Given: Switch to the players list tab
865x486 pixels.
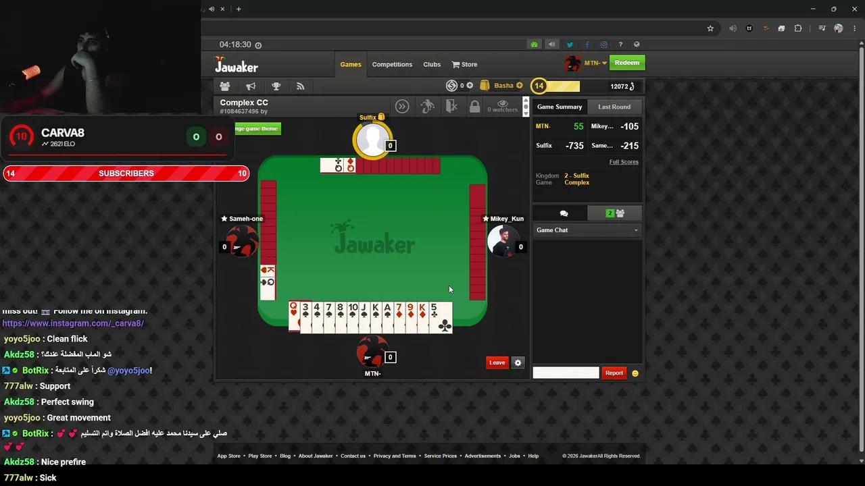Looking at the screenshot, I should tap(615, 213).
